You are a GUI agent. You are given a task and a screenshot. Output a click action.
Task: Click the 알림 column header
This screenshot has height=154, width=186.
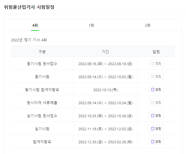156,52
